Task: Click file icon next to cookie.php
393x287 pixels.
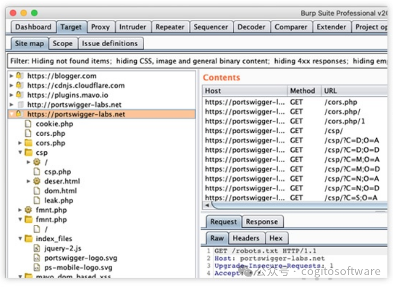Action: click(28, 124)
